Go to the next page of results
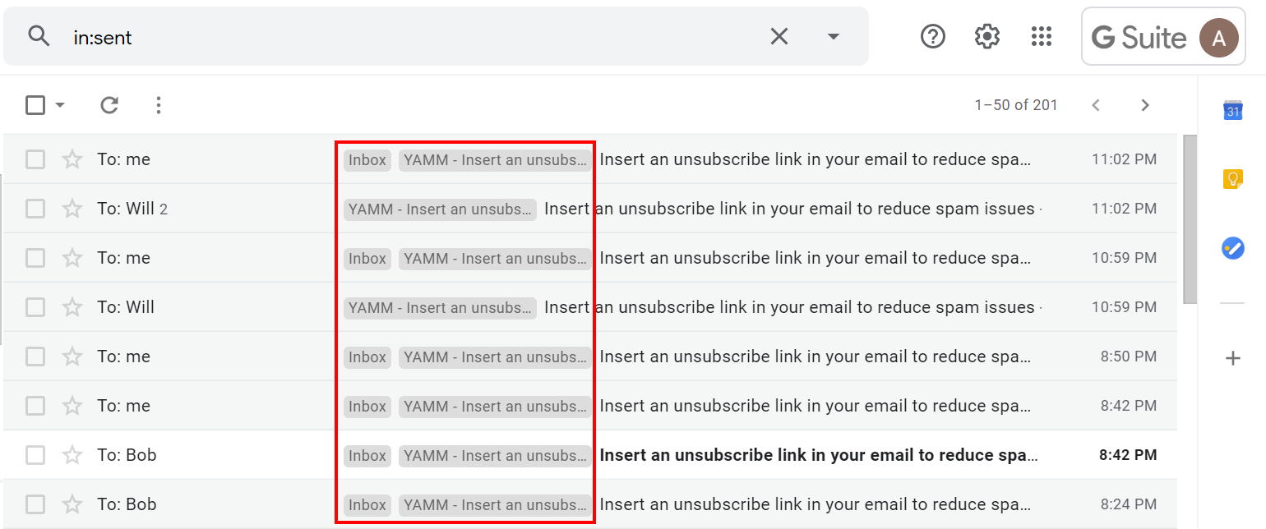 pos(1145,105)
